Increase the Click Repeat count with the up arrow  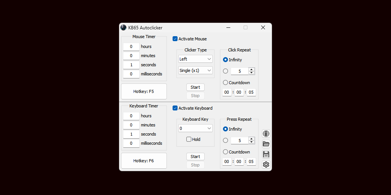[x=251, y=70]
